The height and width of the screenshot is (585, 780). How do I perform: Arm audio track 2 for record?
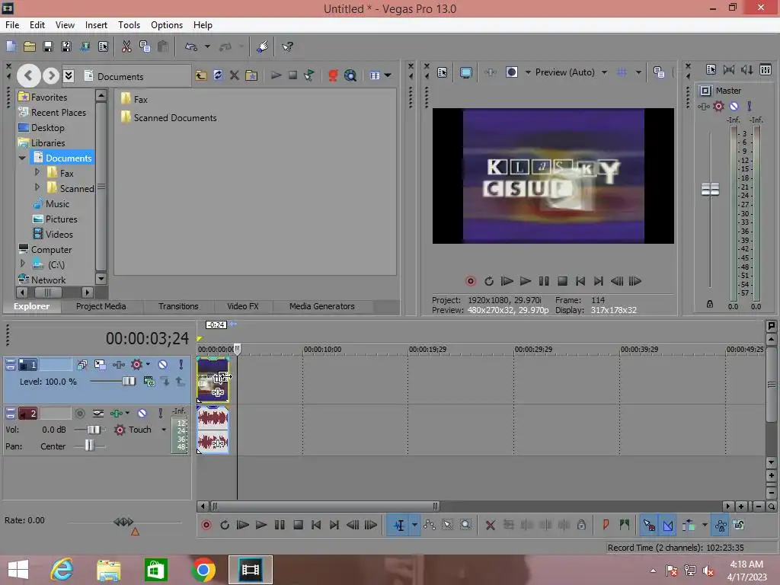coord(79,414)
